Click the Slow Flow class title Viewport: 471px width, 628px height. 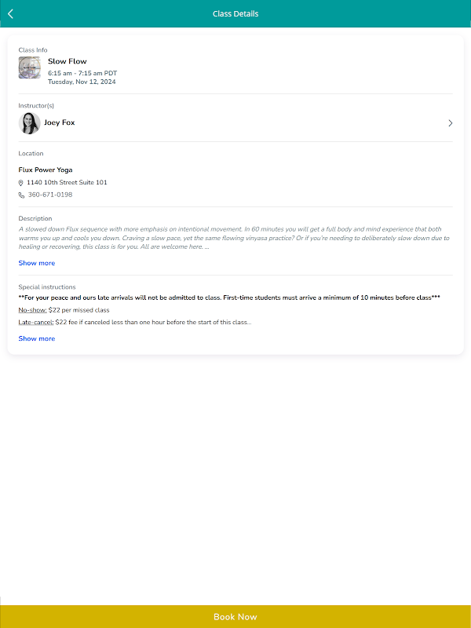point(68,61)
